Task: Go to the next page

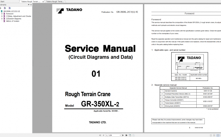Action: click(x=123, y=135)
